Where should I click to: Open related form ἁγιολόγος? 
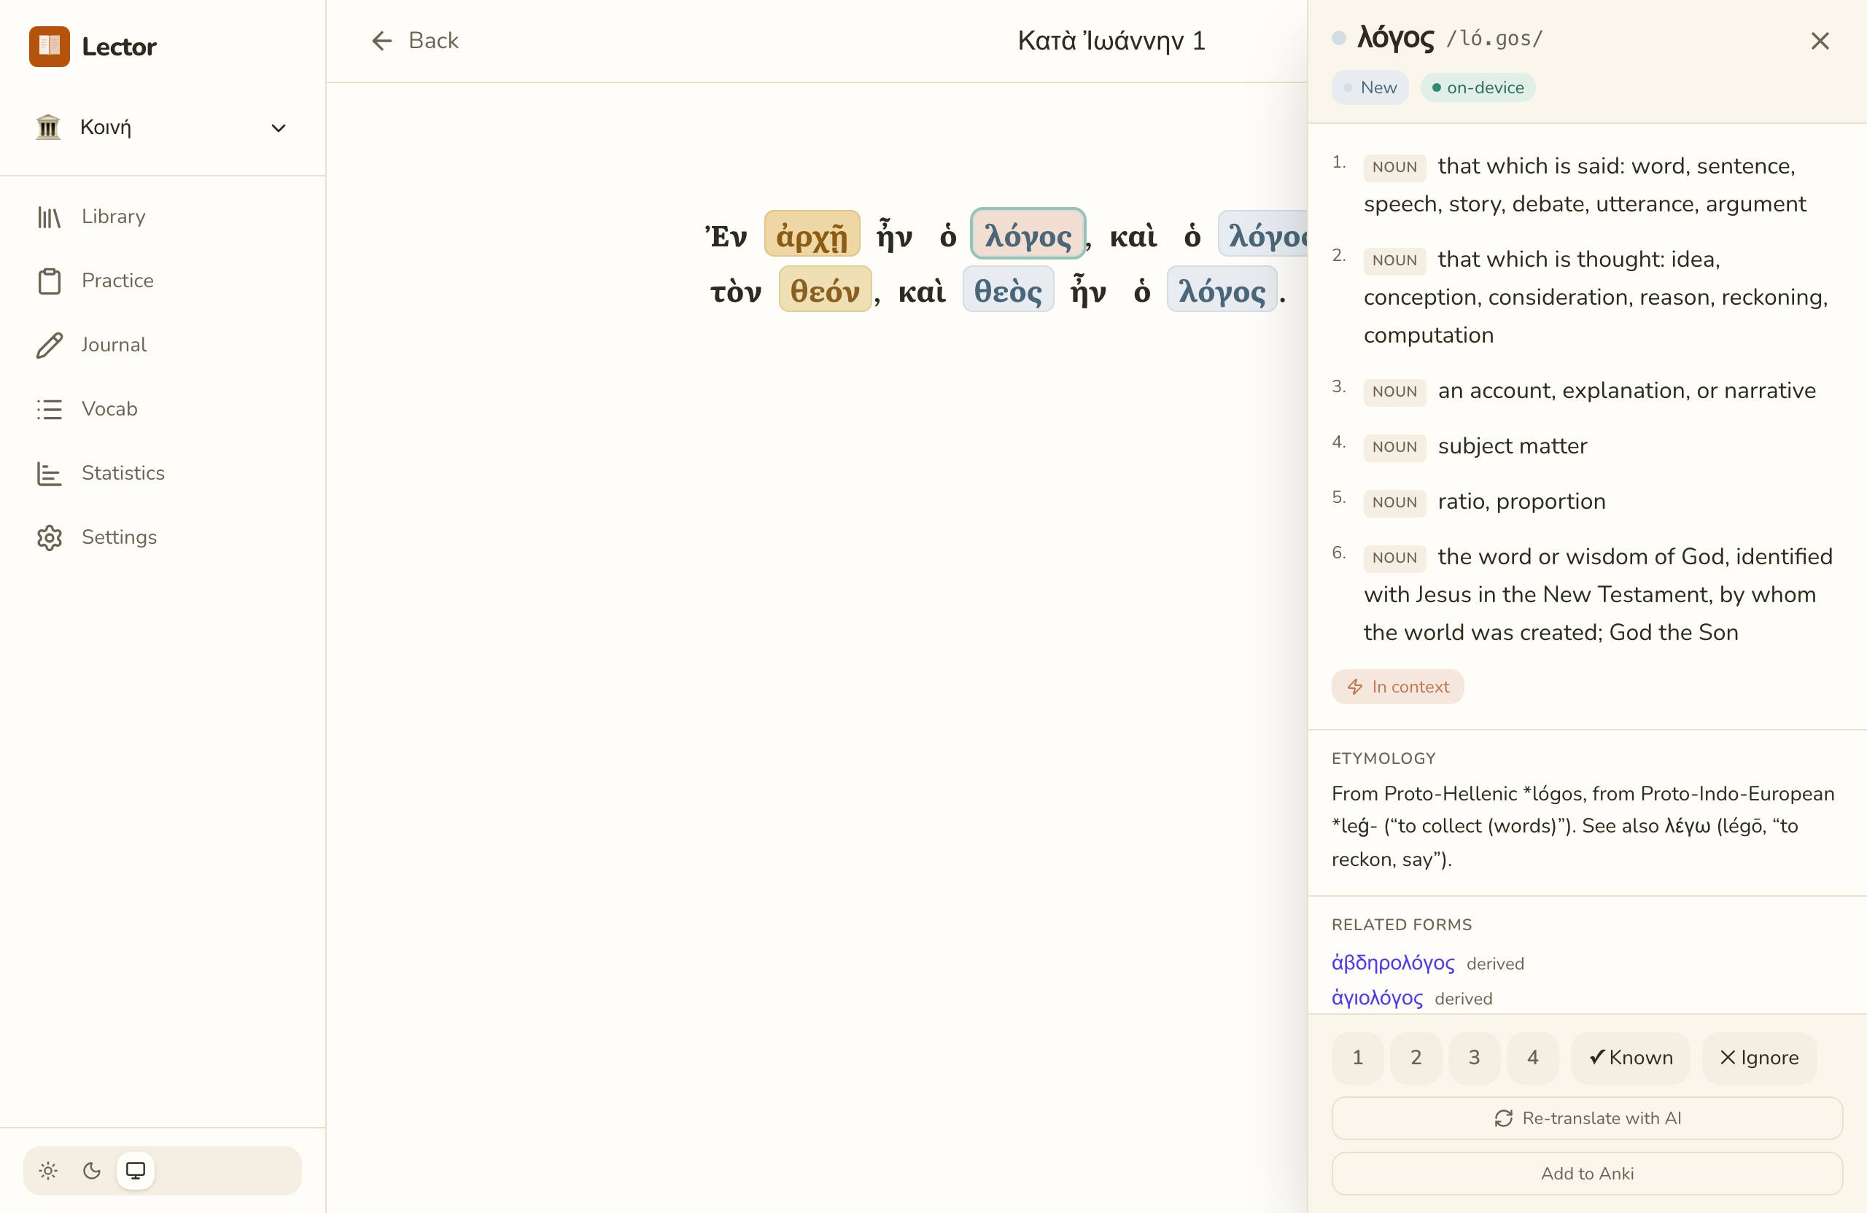pos(1378,996)
